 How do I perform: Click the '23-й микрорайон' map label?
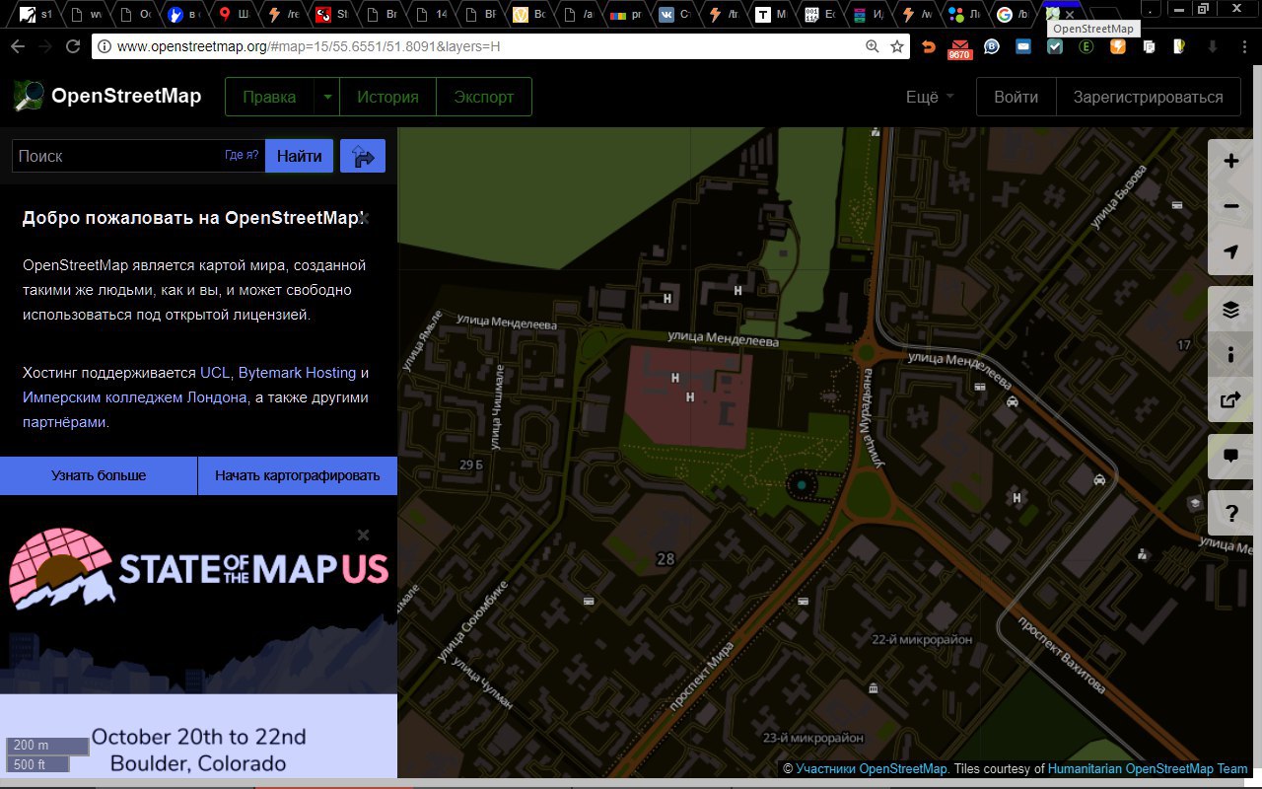point(813,738)
